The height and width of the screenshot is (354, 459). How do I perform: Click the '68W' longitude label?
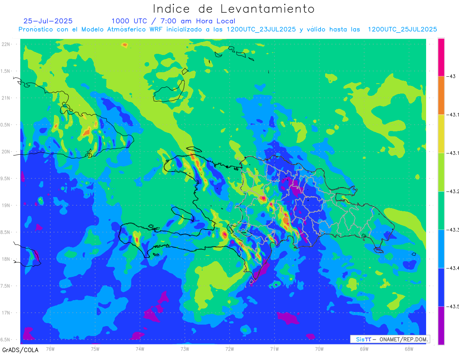[x=409, y=349]
